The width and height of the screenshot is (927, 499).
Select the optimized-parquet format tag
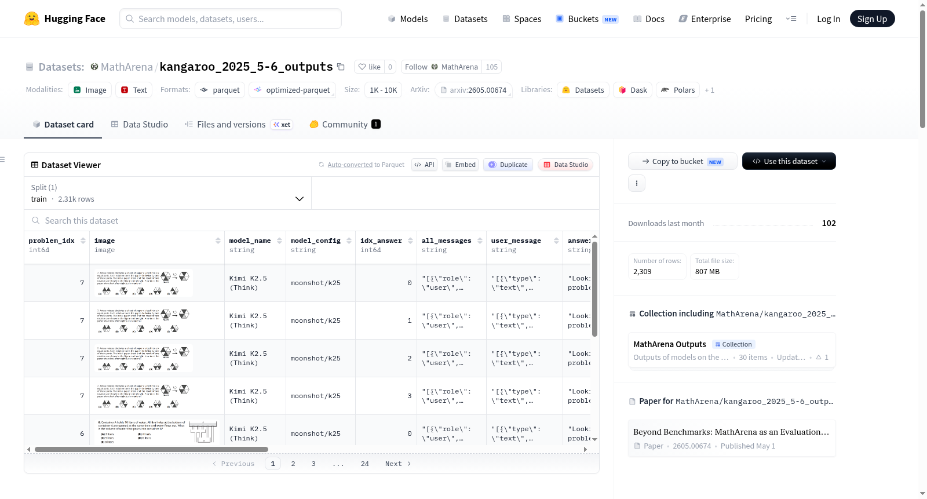[292, 90]
